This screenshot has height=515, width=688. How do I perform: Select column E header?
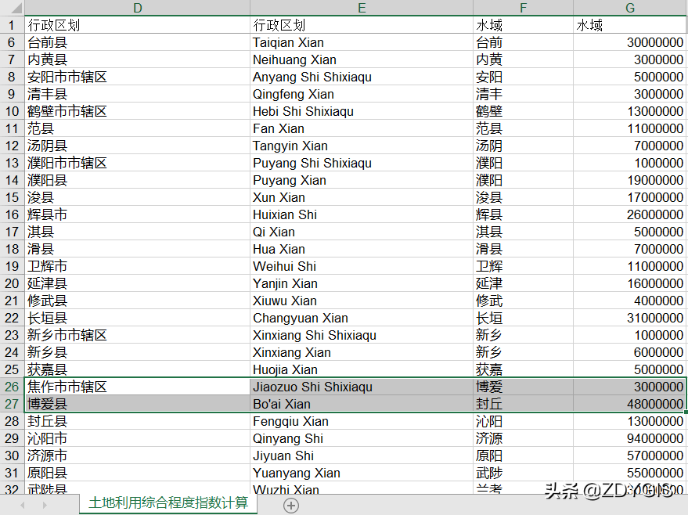pos(362,8)
